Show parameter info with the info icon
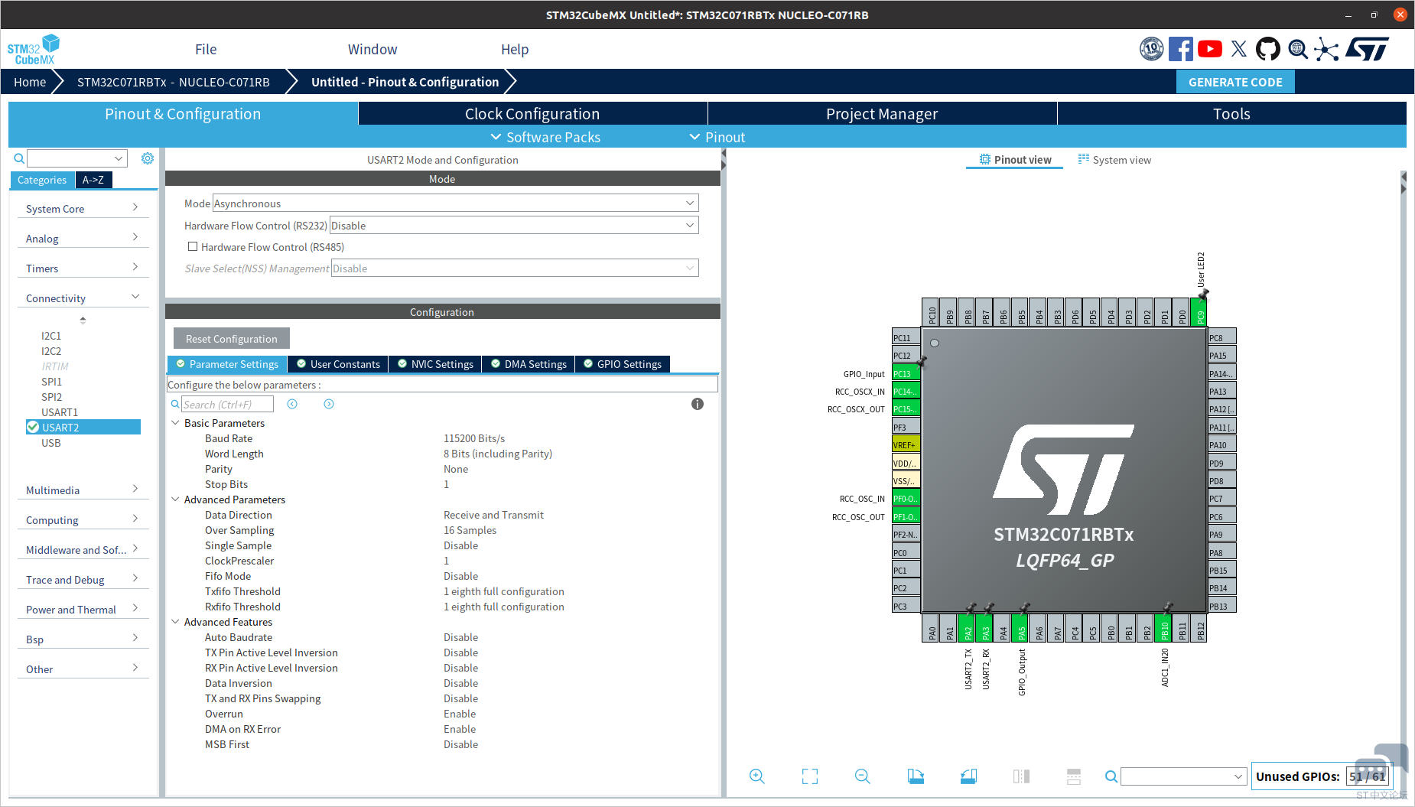This screenshot has width=1415, height=807. (x=698, y=404)
